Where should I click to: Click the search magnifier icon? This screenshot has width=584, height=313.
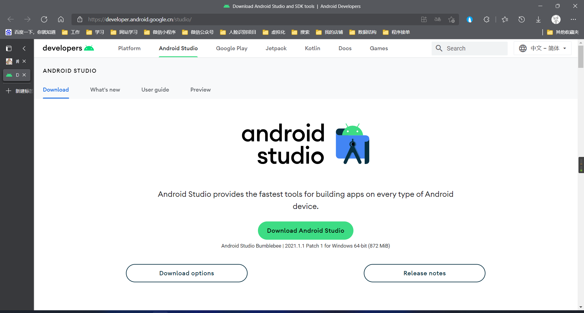click(439, 48)
